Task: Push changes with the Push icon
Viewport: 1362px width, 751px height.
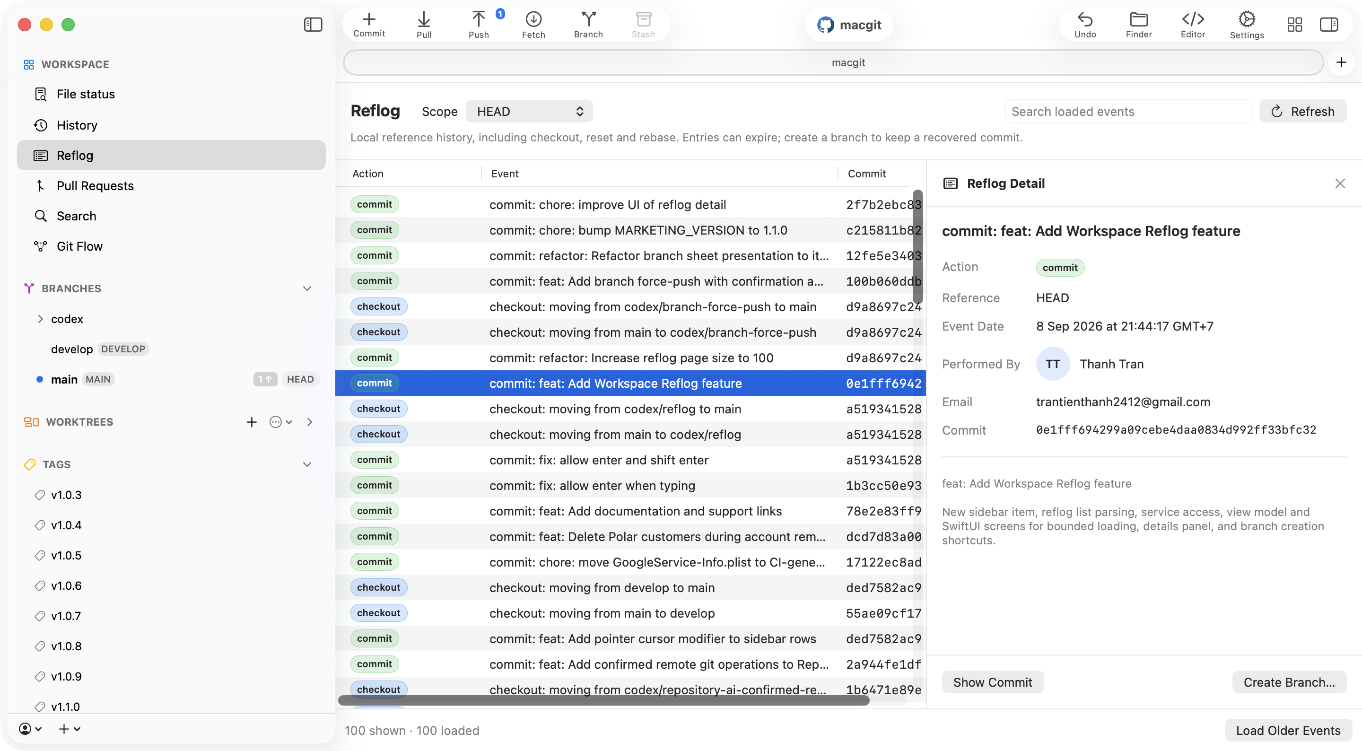Action: 479,25
